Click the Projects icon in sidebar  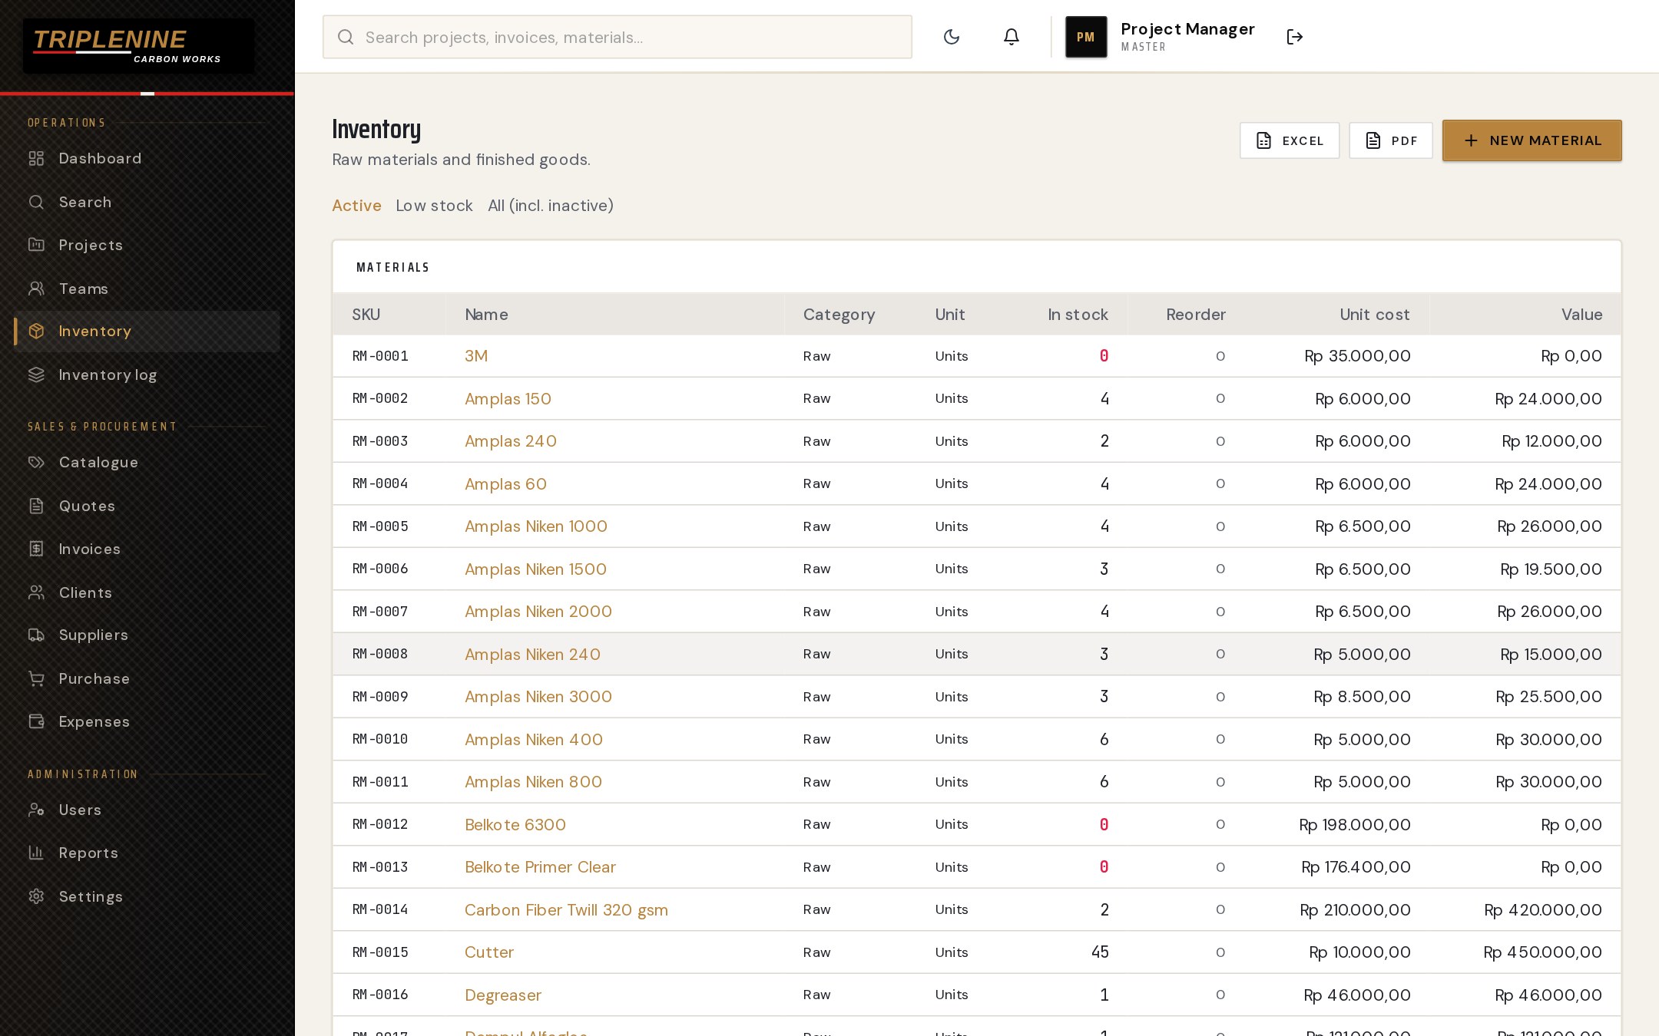[x=36, y=245]
